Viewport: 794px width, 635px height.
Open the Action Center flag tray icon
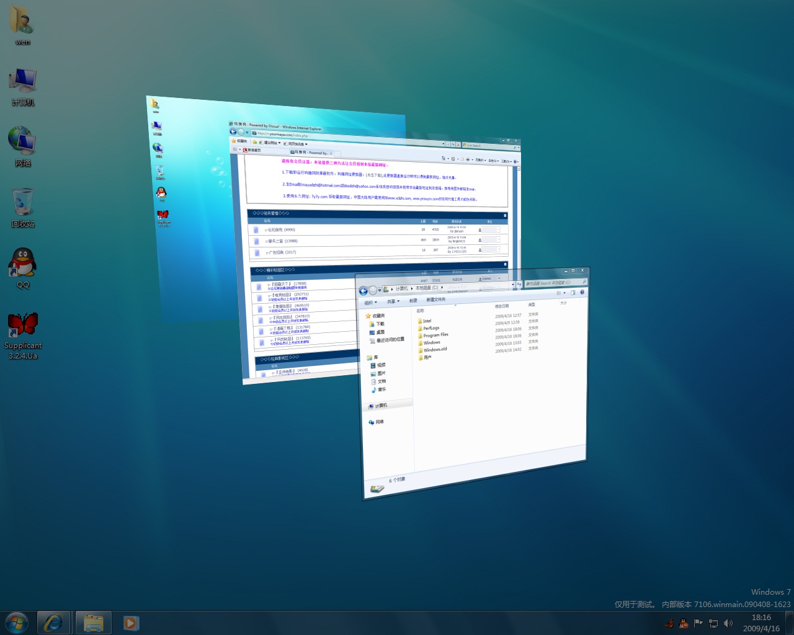698,623
